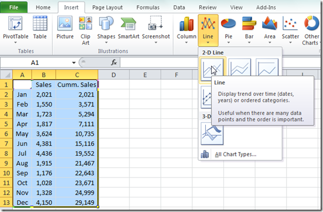Select the cell containing 1,550
This screenshot has width=323, height=212.
[x=43, y=104]
